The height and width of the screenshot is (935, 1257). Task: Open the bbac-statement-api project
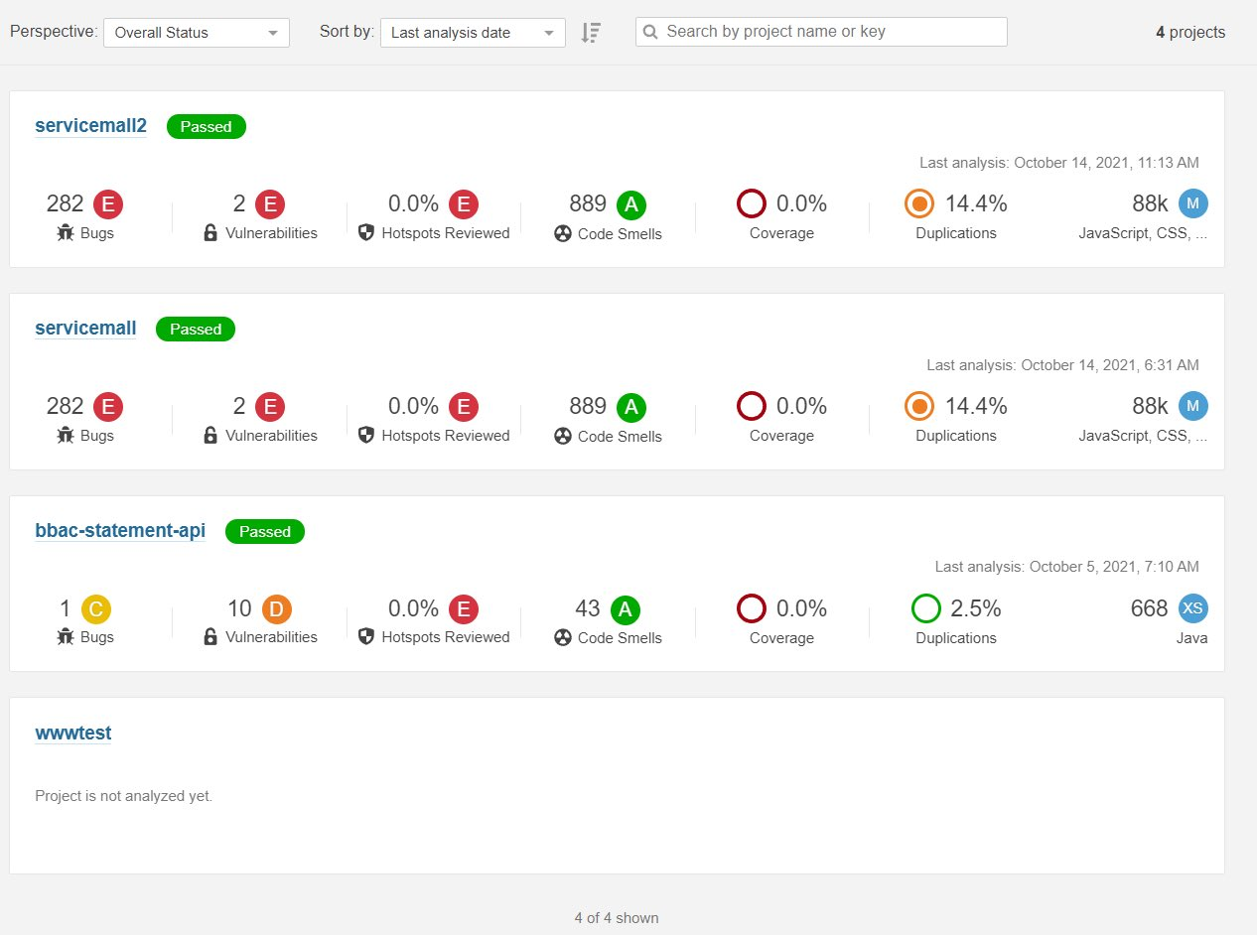(x=120, y=531)
